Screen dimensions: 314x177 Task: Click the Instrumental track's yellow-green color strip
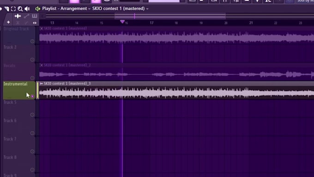click(37, 90)
